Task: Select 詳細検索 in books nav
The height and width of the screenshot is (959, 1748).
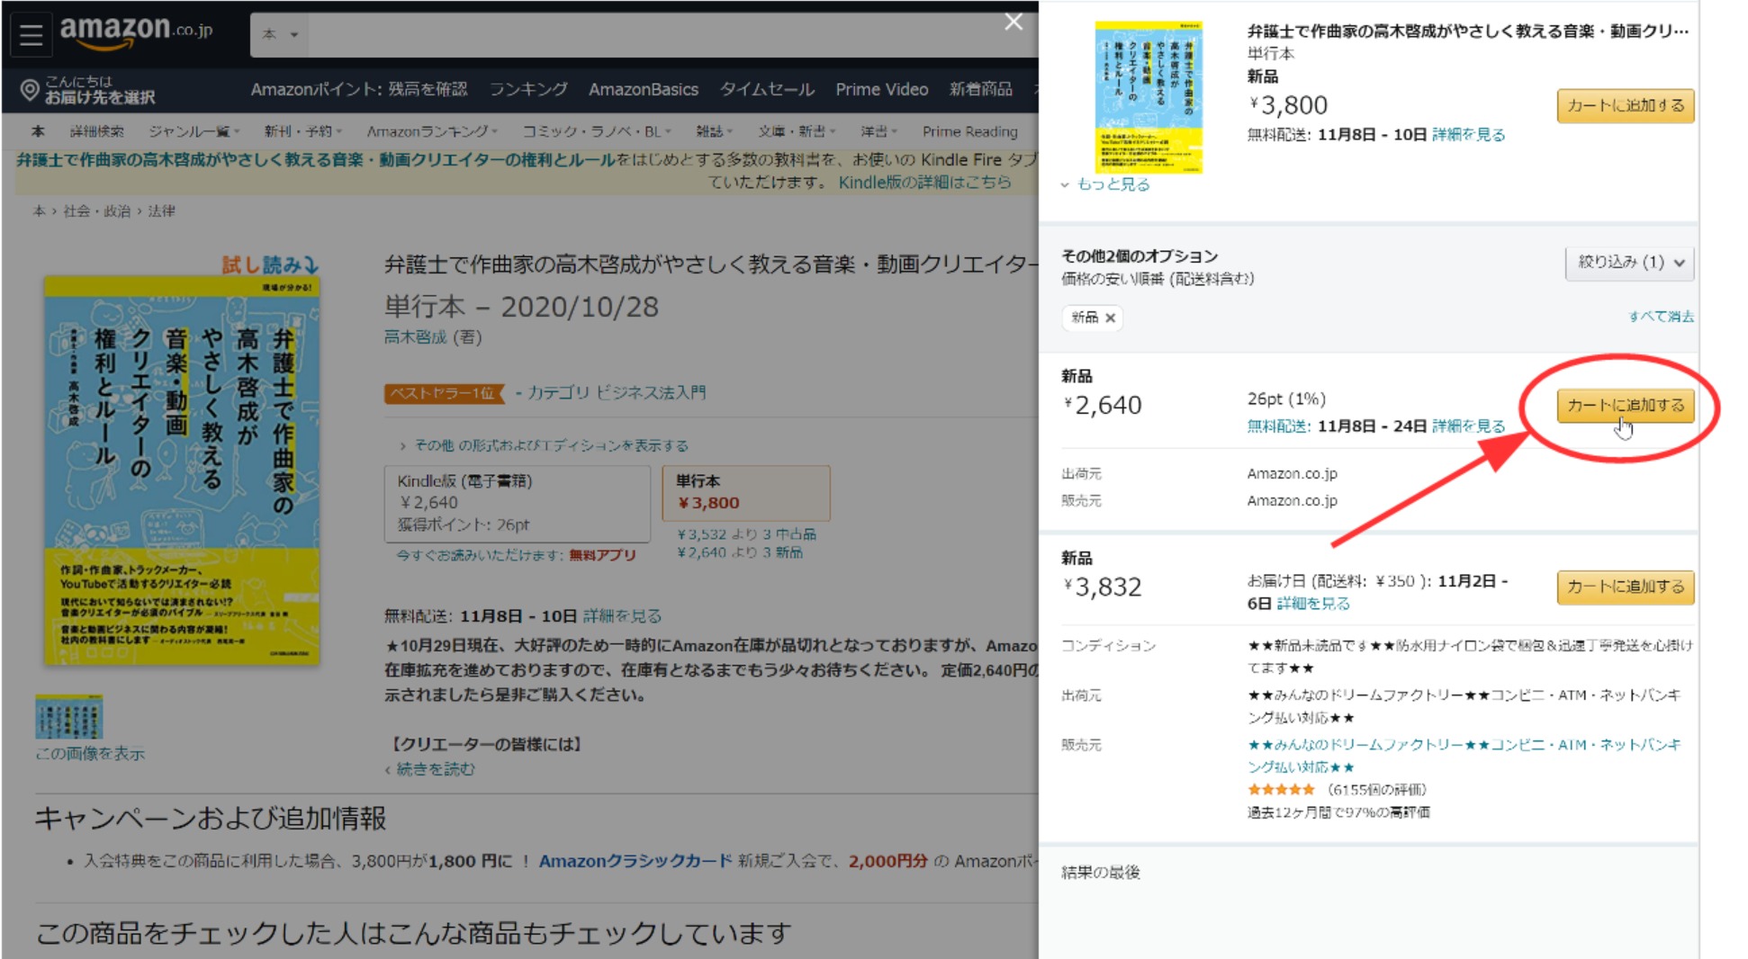Action: point(97,131)
